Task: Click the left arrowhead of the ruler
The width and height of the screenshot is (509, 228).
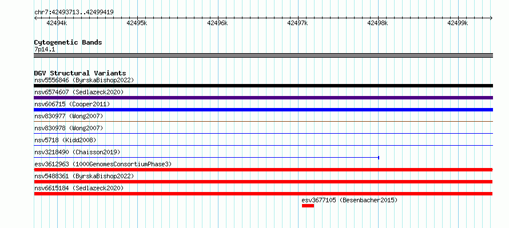Action: pos(35,18)
